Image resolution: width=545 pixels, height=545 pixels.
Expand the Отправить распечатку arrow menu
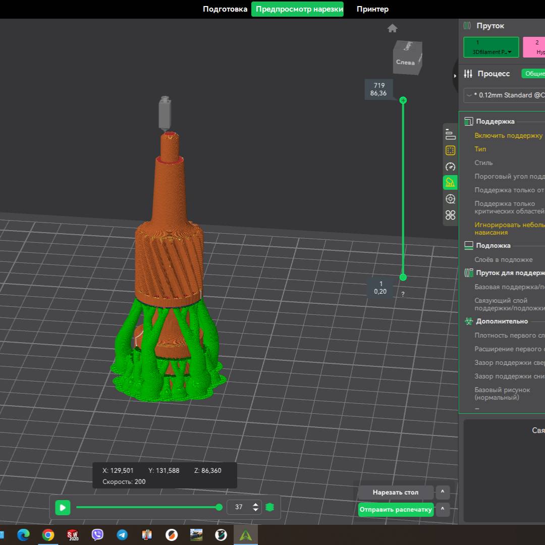[x=442, y=510]
